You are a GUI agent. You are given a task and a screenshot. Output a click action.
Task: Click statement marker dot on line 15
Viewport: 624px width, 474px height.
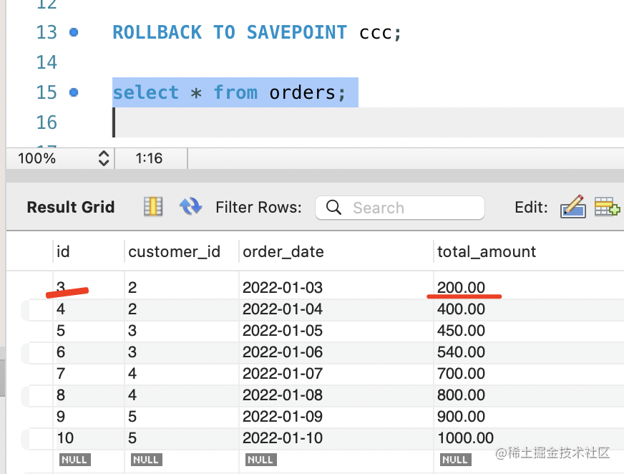pyautogui.click(x=74, y=92)
